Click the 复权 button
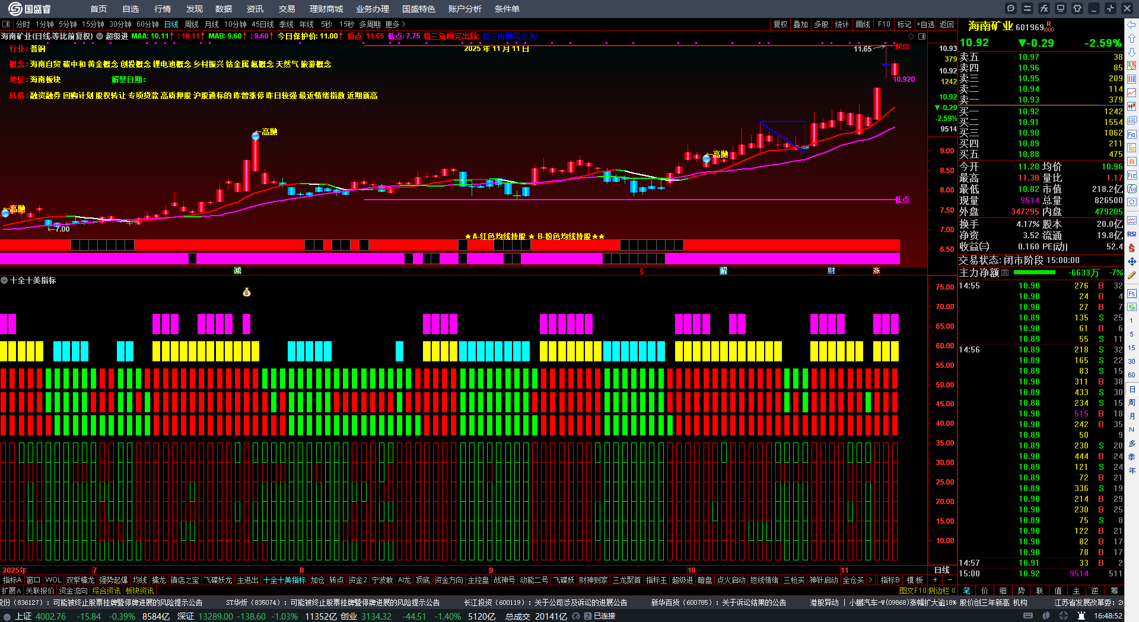The image size is (1139, 622). click(781, 24)
